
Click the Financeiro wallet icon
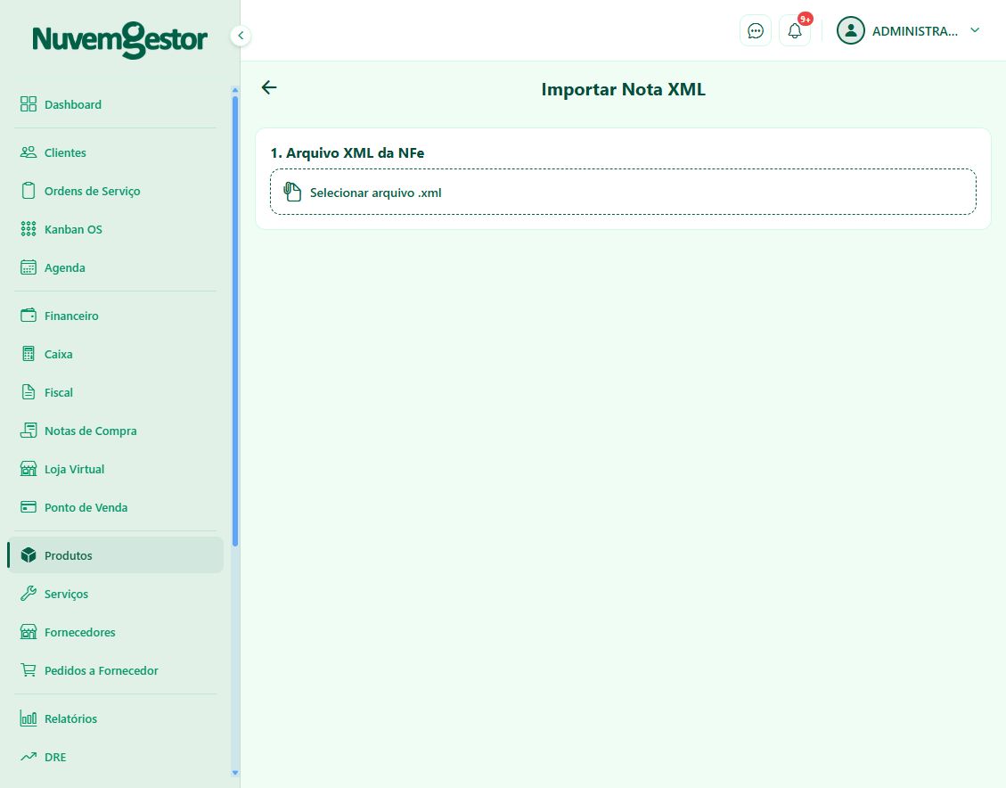point(29,315)
